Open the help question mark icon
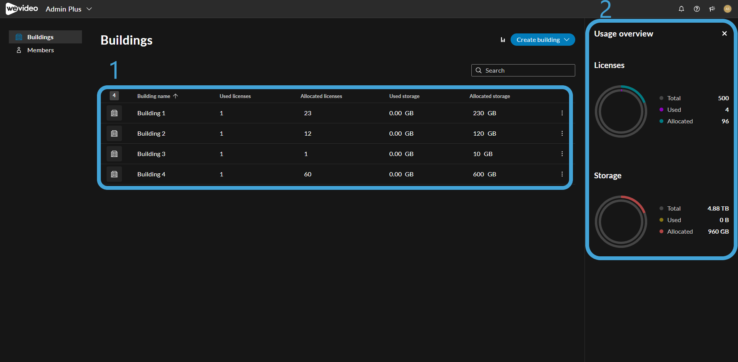The height and width of the screenshot is (362, 738). click(696, 9)
